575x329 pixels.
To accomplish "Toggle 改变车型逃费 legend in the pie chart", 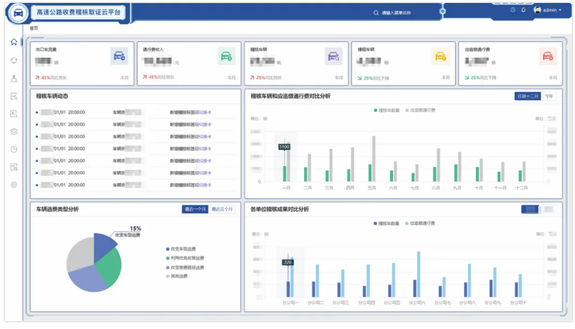I will (x=183, y=249).
